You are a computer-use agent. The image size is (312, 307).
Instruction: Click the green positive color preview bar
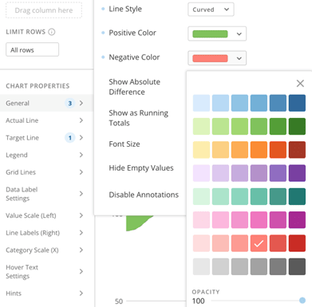(x=210, y=34)
